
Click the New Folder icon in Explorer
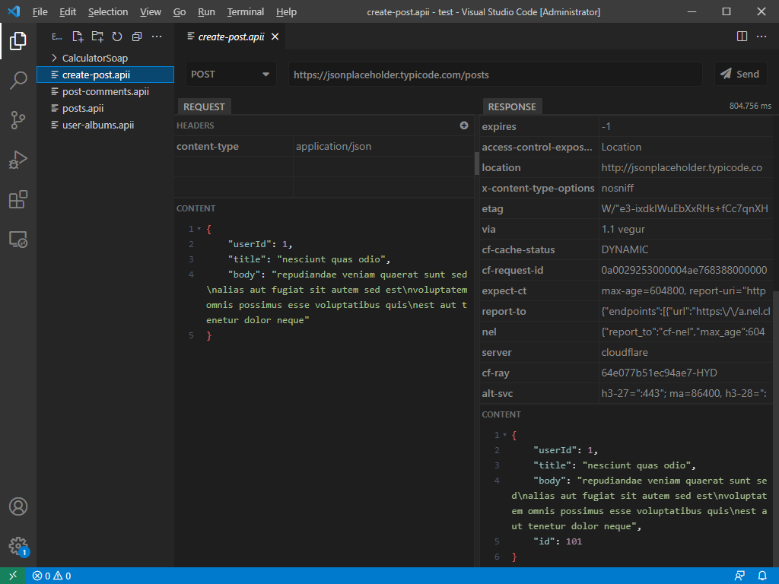pyautogui.click(x=97, y=36)
